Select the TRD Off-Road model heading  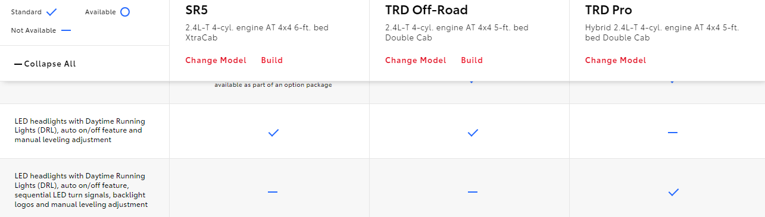(x=426, y=10)
